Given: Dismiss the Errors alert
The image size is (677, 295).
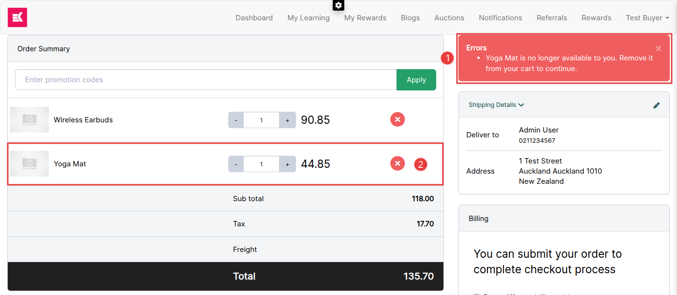Looking at the screenshot, I should coord(658,48).
